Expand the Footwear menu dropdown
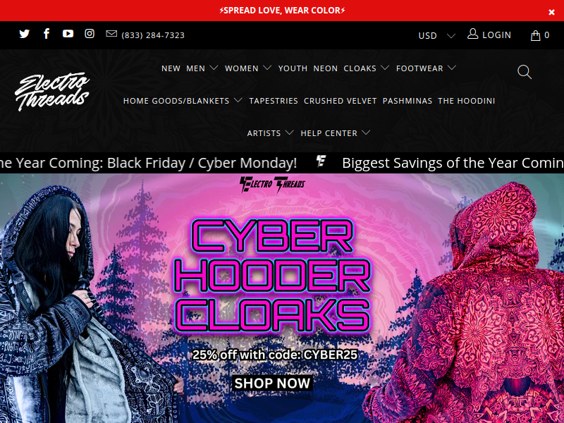This screenshot has height=423, width=564. pos(427,68)
